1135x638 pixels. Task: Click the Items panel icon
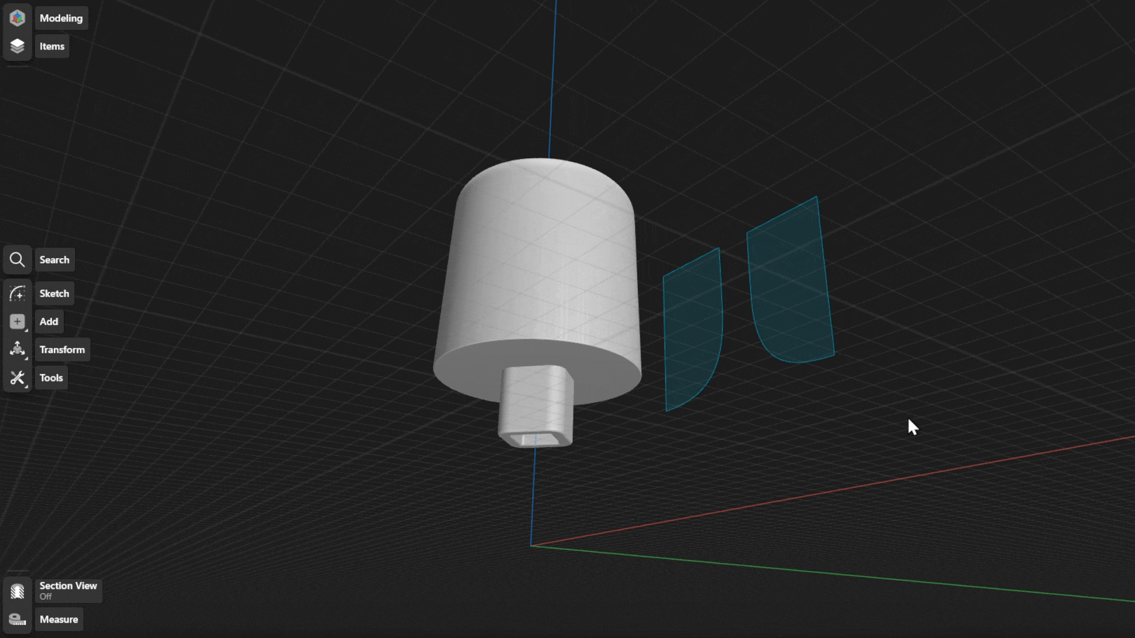[17, 45]
